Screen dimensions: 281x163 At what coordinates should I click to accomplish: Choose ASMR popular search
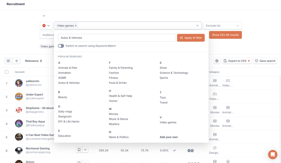click(62, 78)
